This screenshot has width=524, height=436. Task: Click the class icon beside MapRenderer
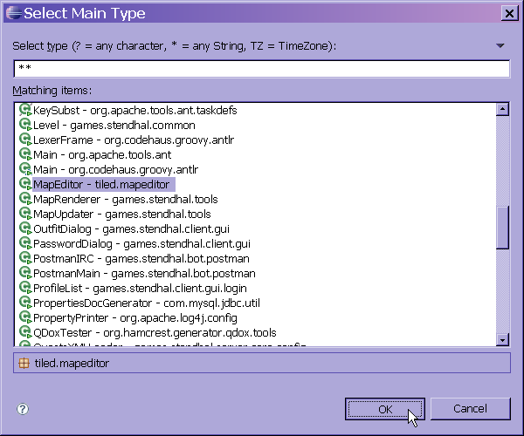[x=24, y=200]
